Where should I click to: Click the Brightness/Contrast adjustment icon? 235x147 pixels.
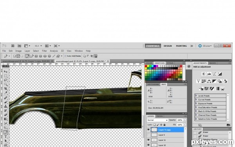pyautogui.click(x=204, y=74)
